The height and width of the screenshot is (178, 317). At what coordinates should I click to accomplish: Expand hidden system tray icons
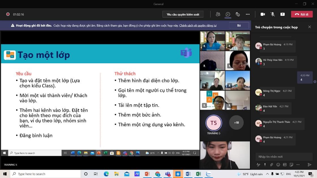click(x=267, y=174)
